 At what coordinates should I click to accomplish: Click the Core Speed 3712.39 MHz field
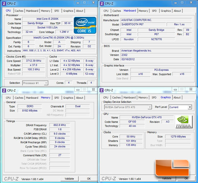33,61
